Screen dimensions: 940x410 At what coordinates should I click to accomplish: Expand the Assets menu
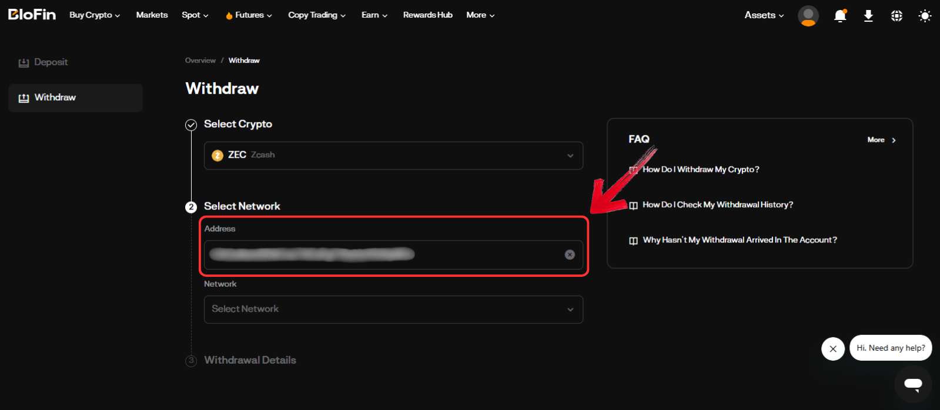[x=764, y=15]
